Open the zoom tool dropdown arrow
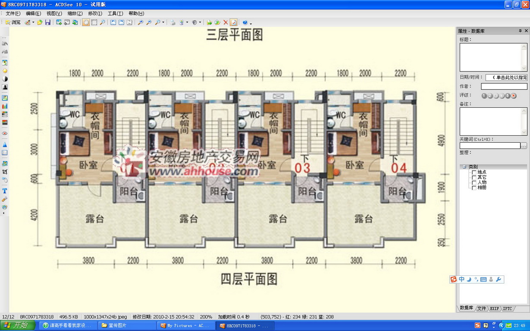 (163, 23)
